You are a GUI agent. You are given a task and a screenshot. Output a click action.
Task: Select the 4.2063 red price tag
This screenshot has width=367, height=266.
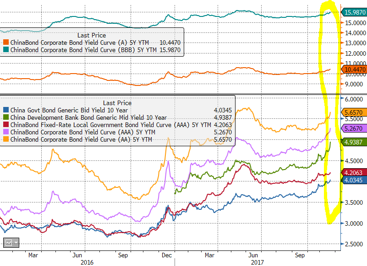354,173
